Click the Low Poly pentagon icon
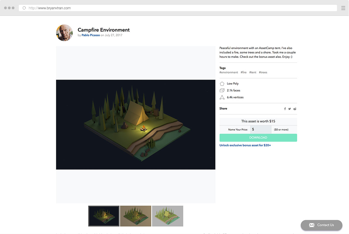The image size is (349, 234). pyautogui.click(x=222, y=84)
